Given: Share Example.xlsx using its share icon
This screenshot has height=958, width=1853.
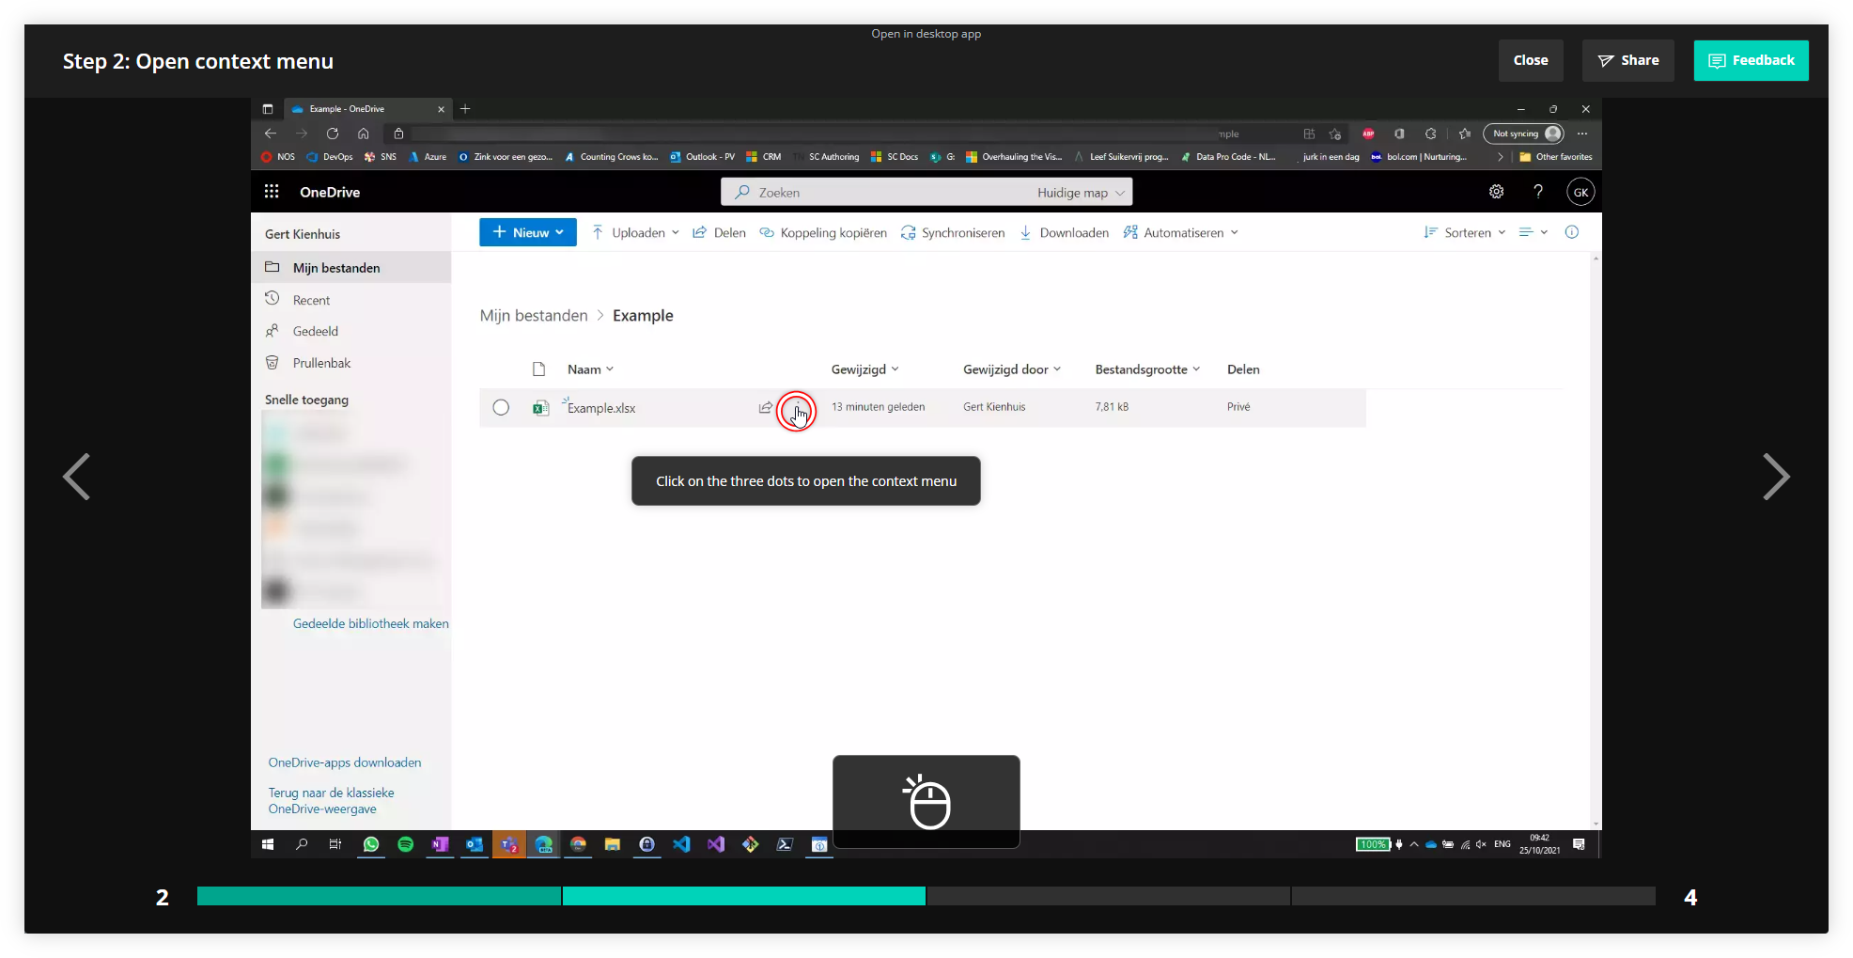Looking at the screenshot, I should click(x=765, y=407).
